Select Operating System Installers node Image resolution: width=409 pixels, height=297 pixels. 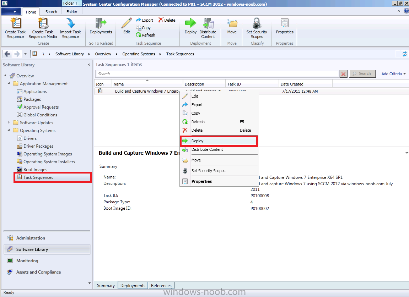tap(45, 162)
